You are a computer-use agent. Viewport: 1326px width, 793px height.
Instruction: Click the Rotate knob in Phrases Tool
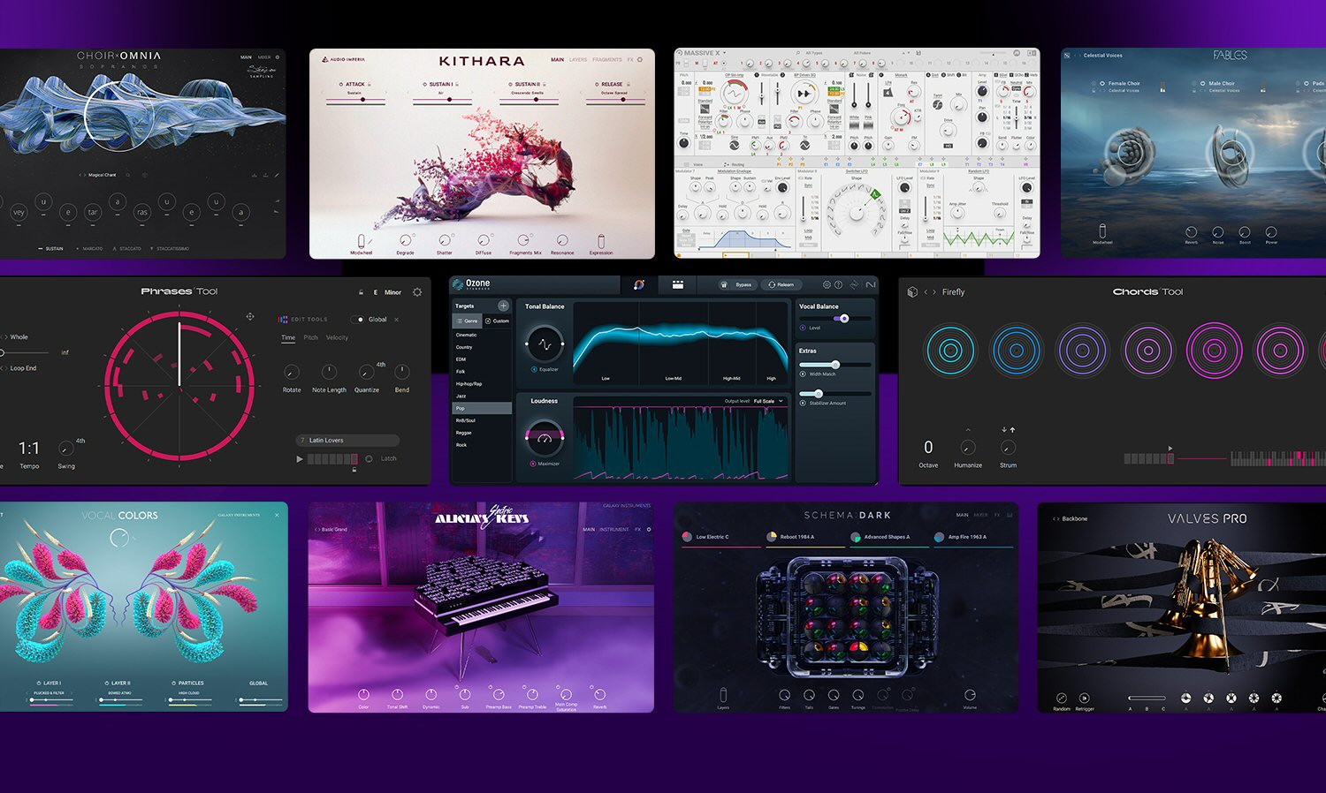[x=292, y=373]
